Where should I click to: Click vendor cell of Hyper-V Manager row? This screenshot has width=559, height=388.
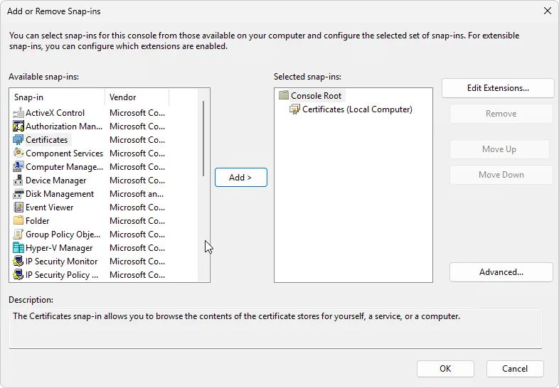[137, 248]
